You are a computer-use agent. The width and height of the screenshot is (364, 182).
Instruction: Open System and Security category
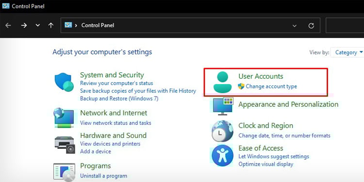click(112, 75)
